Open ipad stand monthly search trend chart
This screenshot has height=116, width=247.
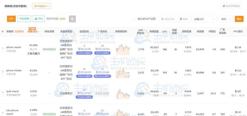(x=123, y=94)
